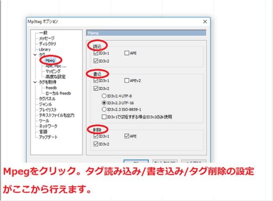Viewport: 273px width, 201px height.
Task: Toggle ID3v2 checkbox in 書込 section
Action: (96, 88)
